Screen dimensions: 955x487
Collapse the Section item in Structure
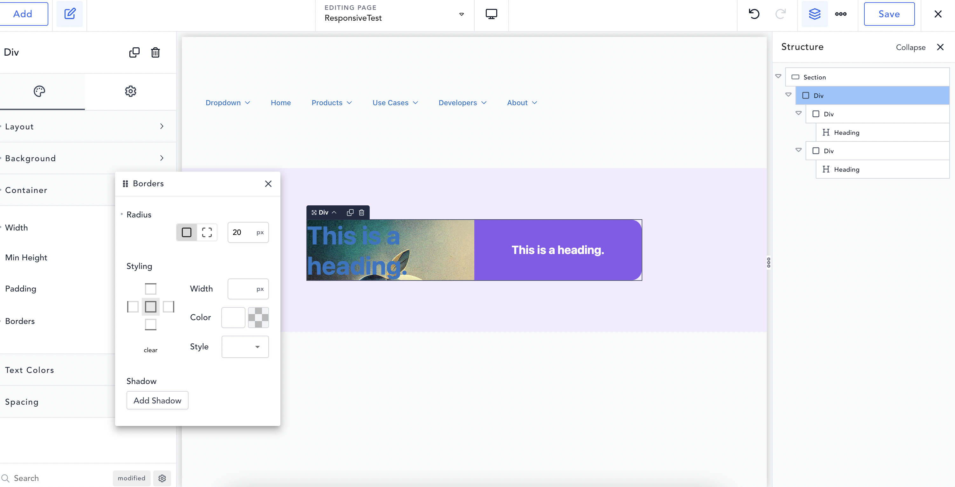[778, 76]
